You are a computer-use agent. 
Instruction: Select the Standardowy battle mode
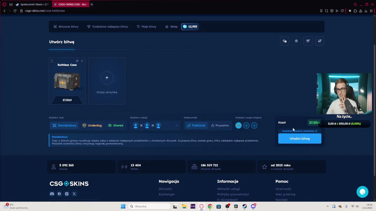[x=64, y=125]
